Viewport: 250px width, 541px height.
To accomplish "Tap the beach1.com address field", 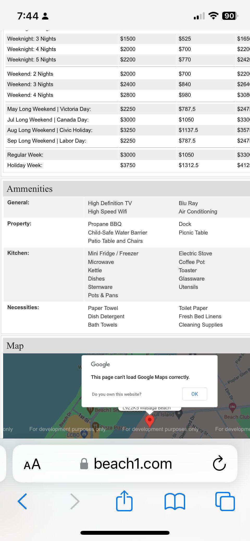I will pyautogui.click(x=133, y=464).
